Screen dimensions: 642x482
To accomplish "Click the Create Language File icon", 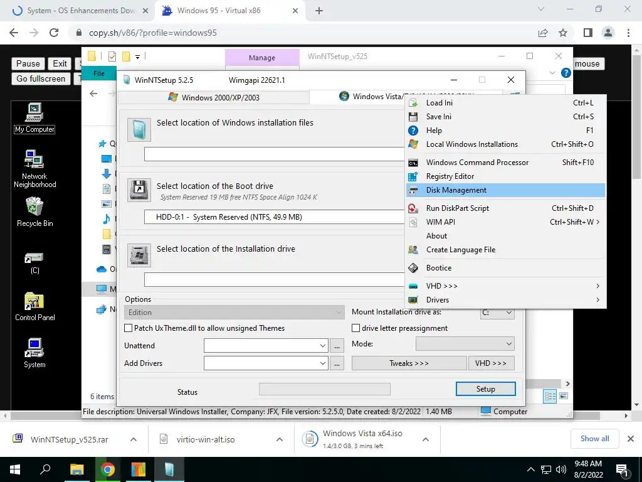I will coord(413,250).
